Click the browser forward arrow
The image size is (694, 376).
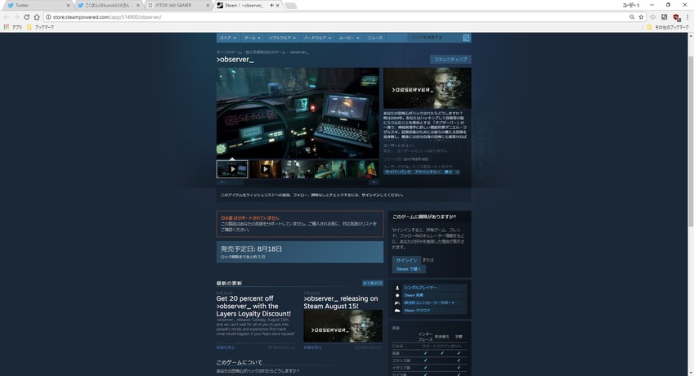coord(16,17)
